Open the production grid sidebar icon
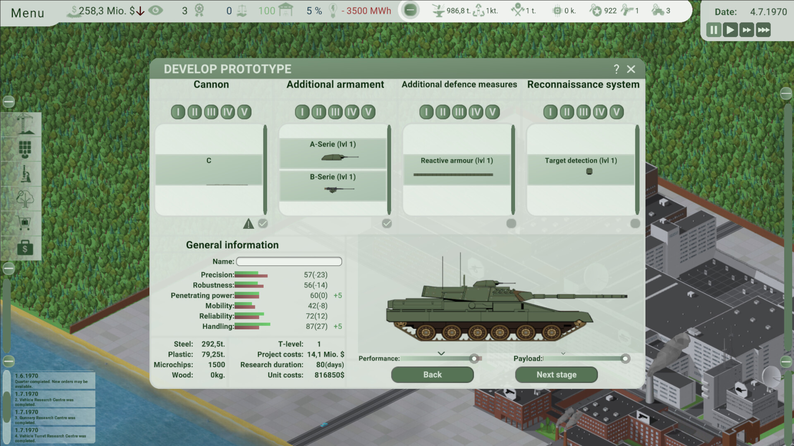794x446 pixels. click(x=25, y=149)
